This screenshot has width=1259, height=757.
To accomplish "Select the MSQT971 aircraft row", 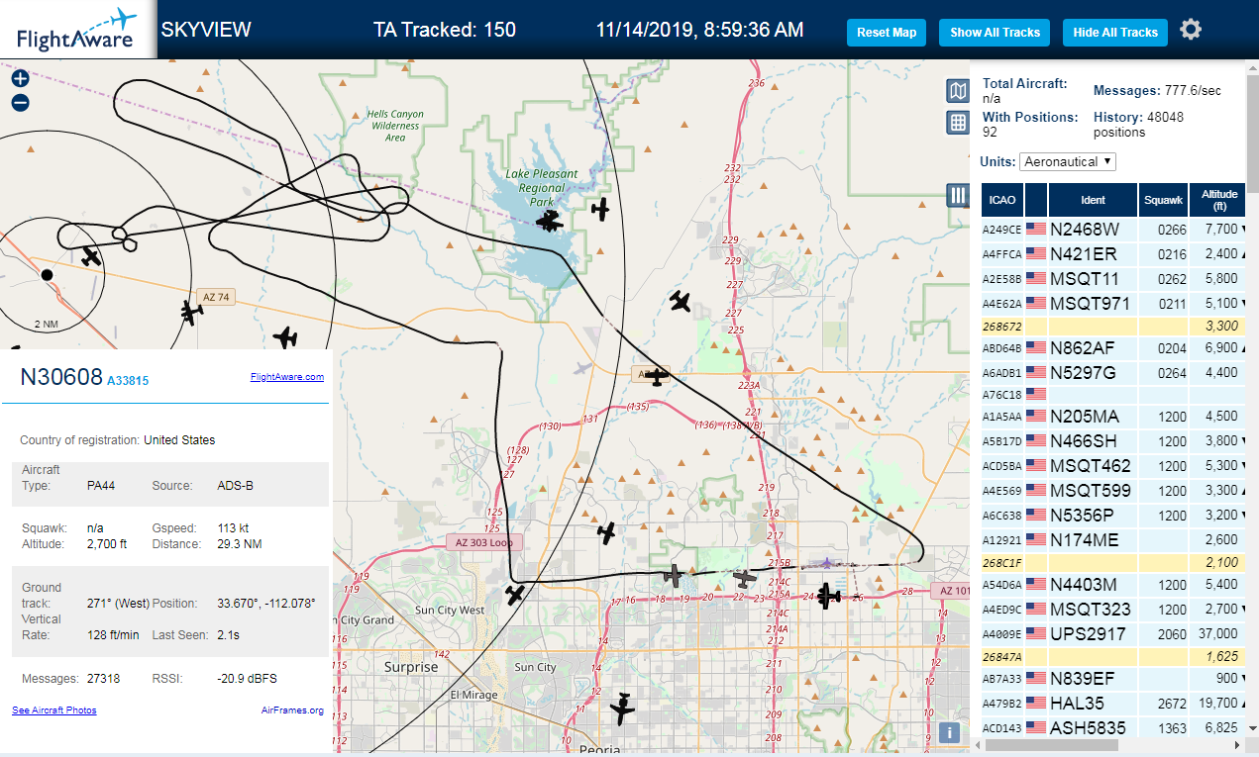I will pyautogui.click(x=1113, y=303).
